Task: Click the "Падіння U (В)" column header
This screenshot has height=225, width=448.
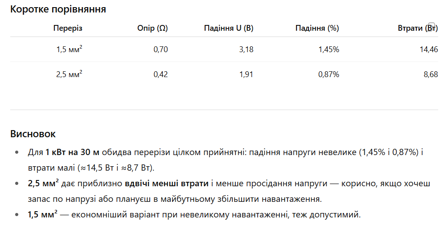Action: [x=229, y=28]
